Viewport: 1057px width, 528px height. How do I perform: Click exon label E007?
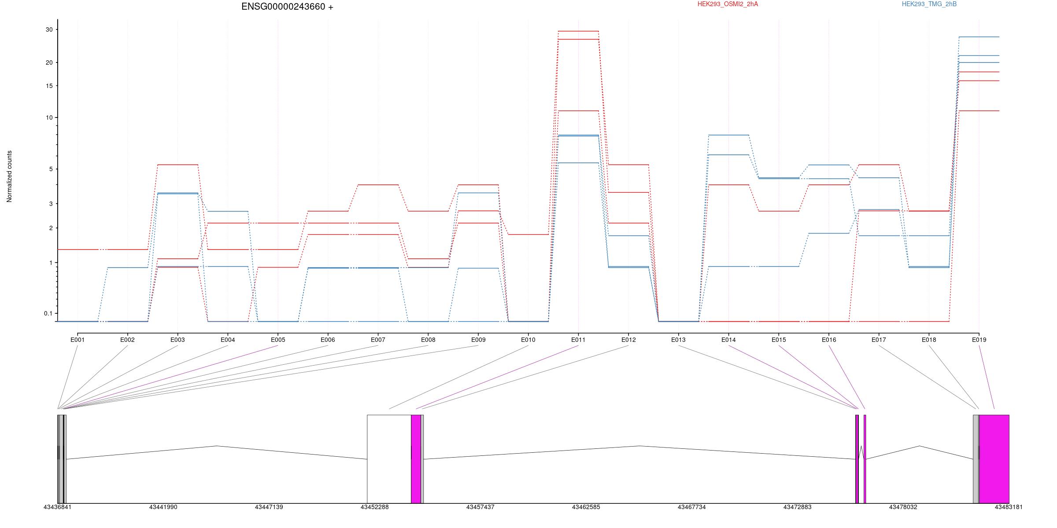(x=378, y=340)
